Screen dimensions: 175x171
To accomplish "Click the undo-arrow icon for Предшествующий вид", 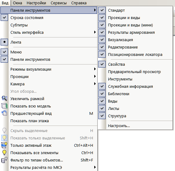I will pos(4,113).
